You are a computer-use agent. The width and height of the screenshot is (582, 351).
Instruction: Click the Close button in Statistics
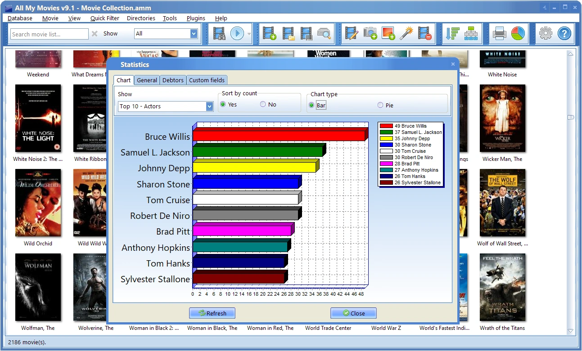(353, 313)
